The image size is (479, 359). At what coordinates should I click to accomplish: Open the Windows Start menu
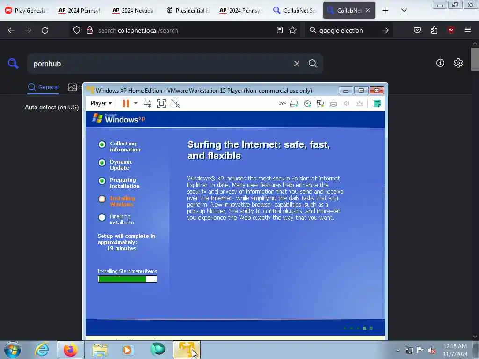coord(13,350)
